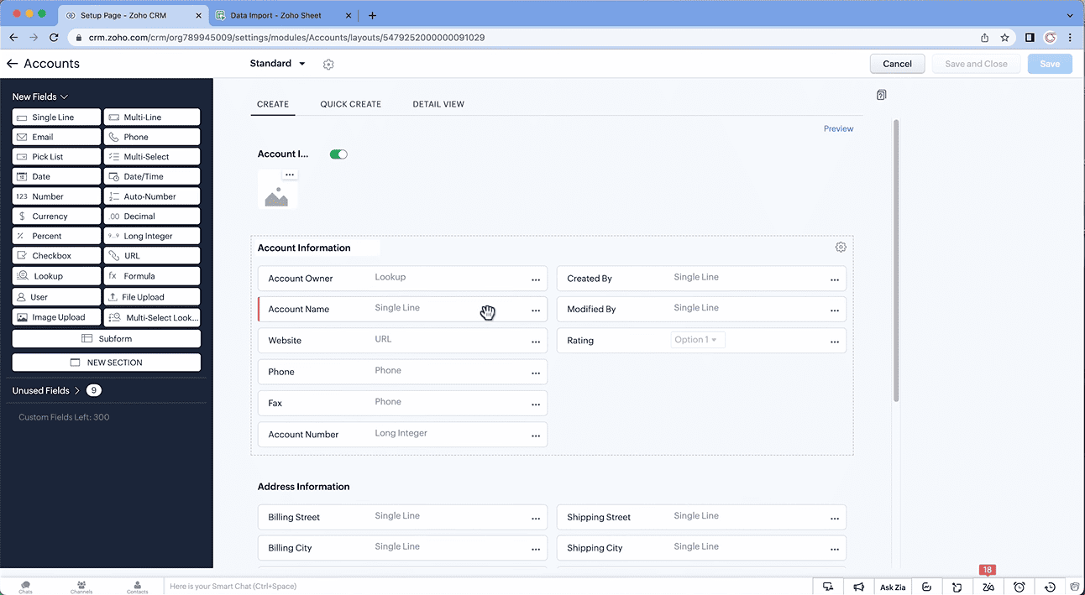Click the Cancel button
This screenshot has height=595, width=1085.
897,64
